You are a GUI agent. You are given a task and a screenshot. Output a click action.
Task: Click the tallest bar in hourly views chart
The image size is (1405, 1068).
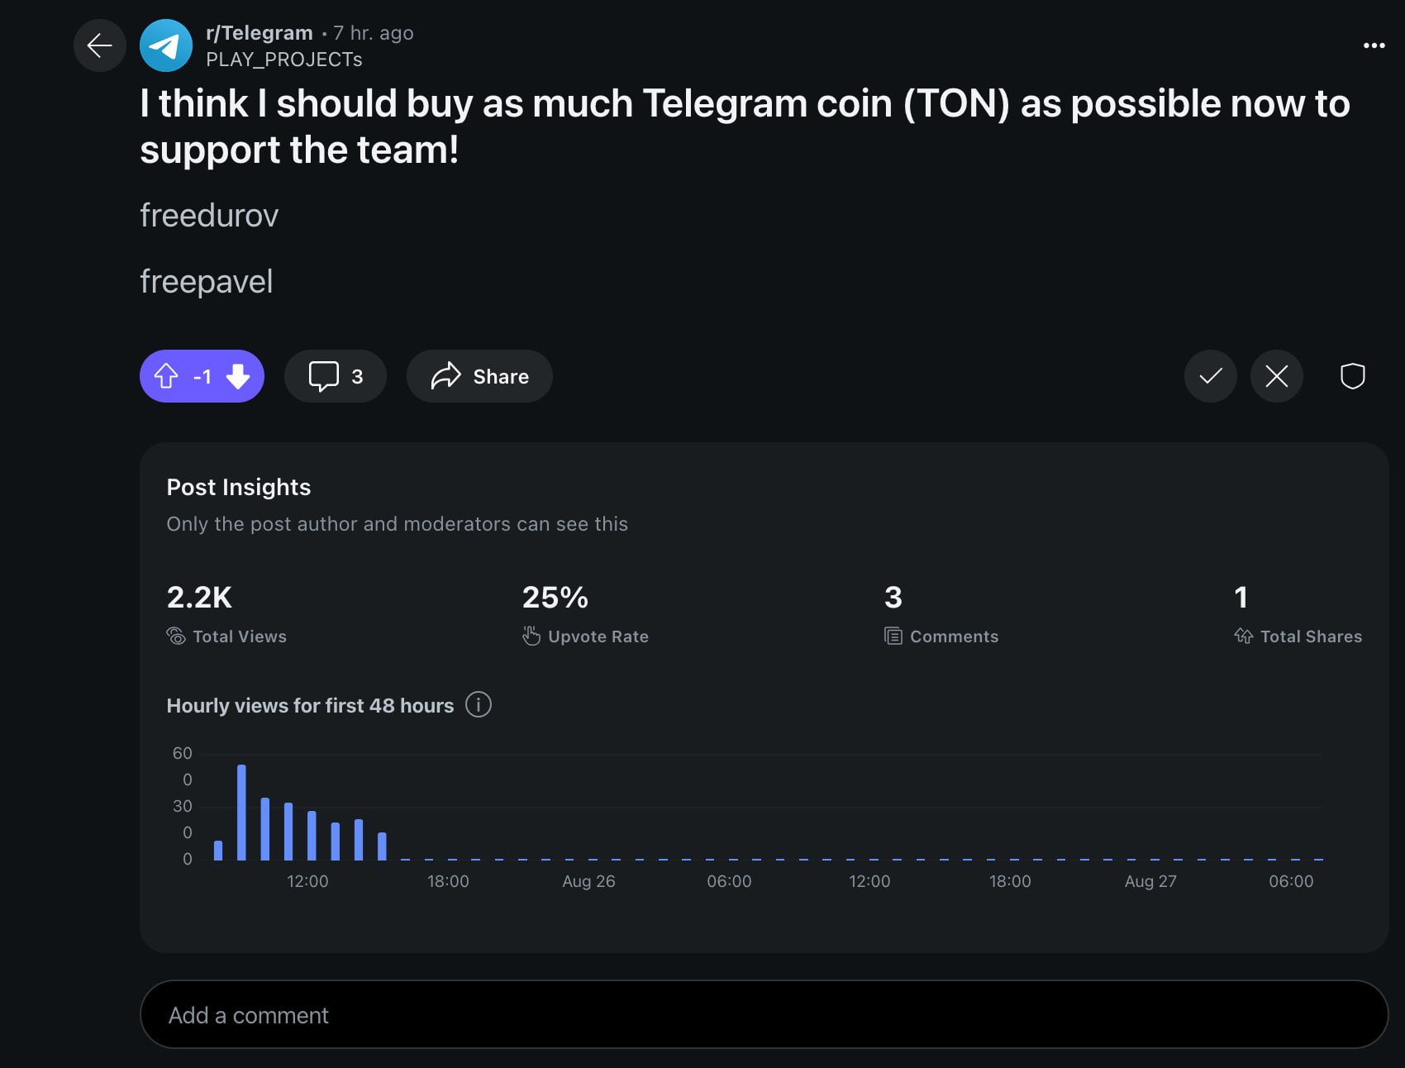point(241,812)
